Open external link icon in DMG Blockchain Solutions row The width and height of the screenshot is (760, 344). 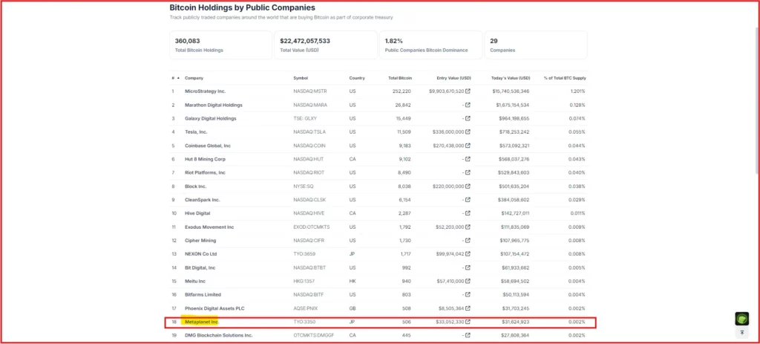click(468, 335)
